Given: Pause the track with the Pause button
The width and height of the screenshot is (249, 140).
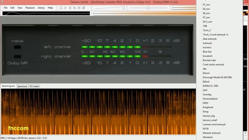Looking at the screenshot, I should [x=70, y=8].
